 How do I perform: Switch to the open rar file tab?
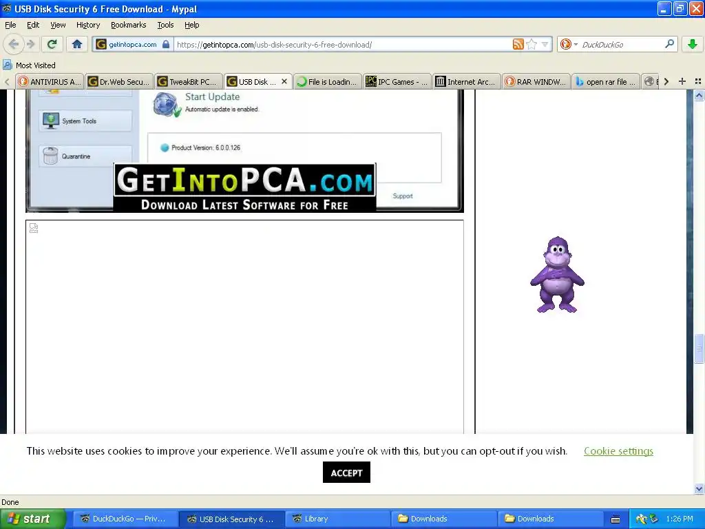click(x=607, y=81)
